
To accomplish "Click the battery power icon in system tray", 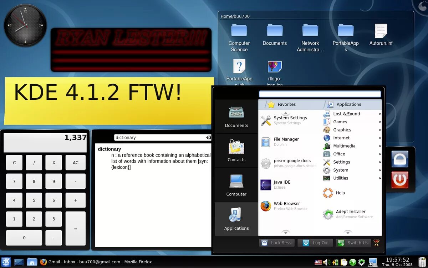I will (x=335, y=262).
